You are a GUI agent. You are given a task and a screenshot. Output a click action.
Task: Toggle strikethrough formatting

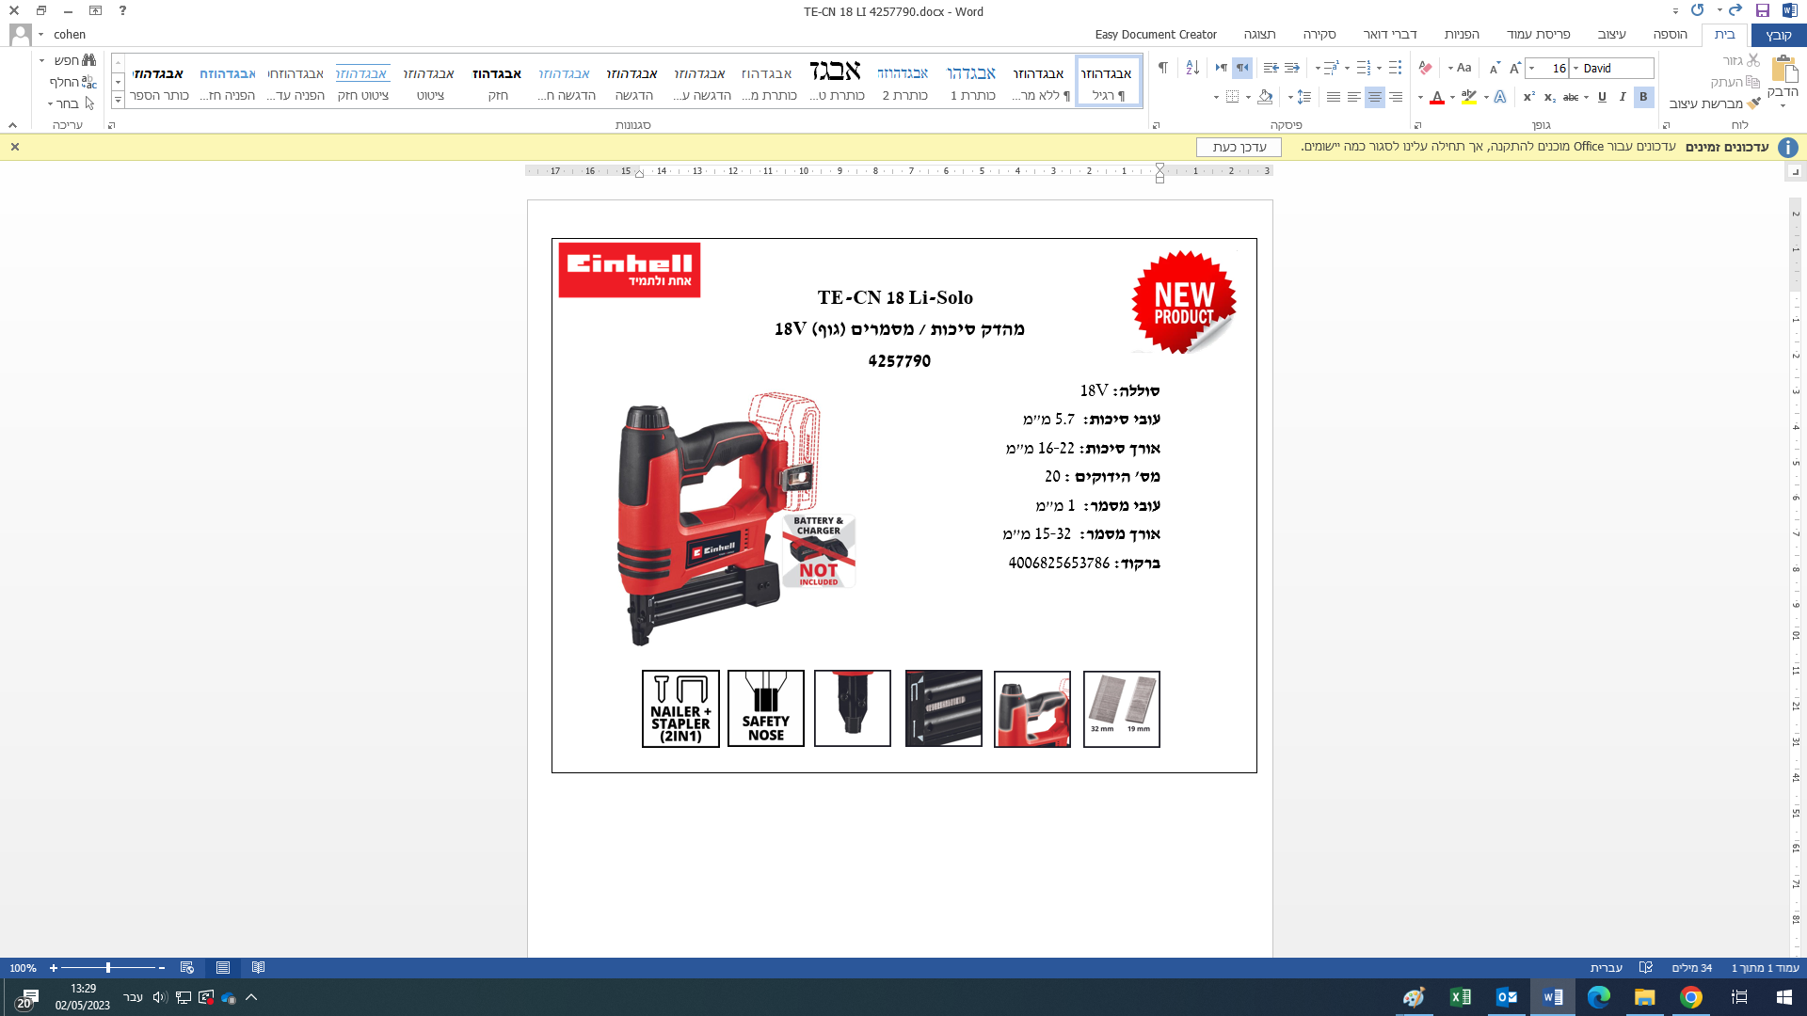[x=1571, y=97]
